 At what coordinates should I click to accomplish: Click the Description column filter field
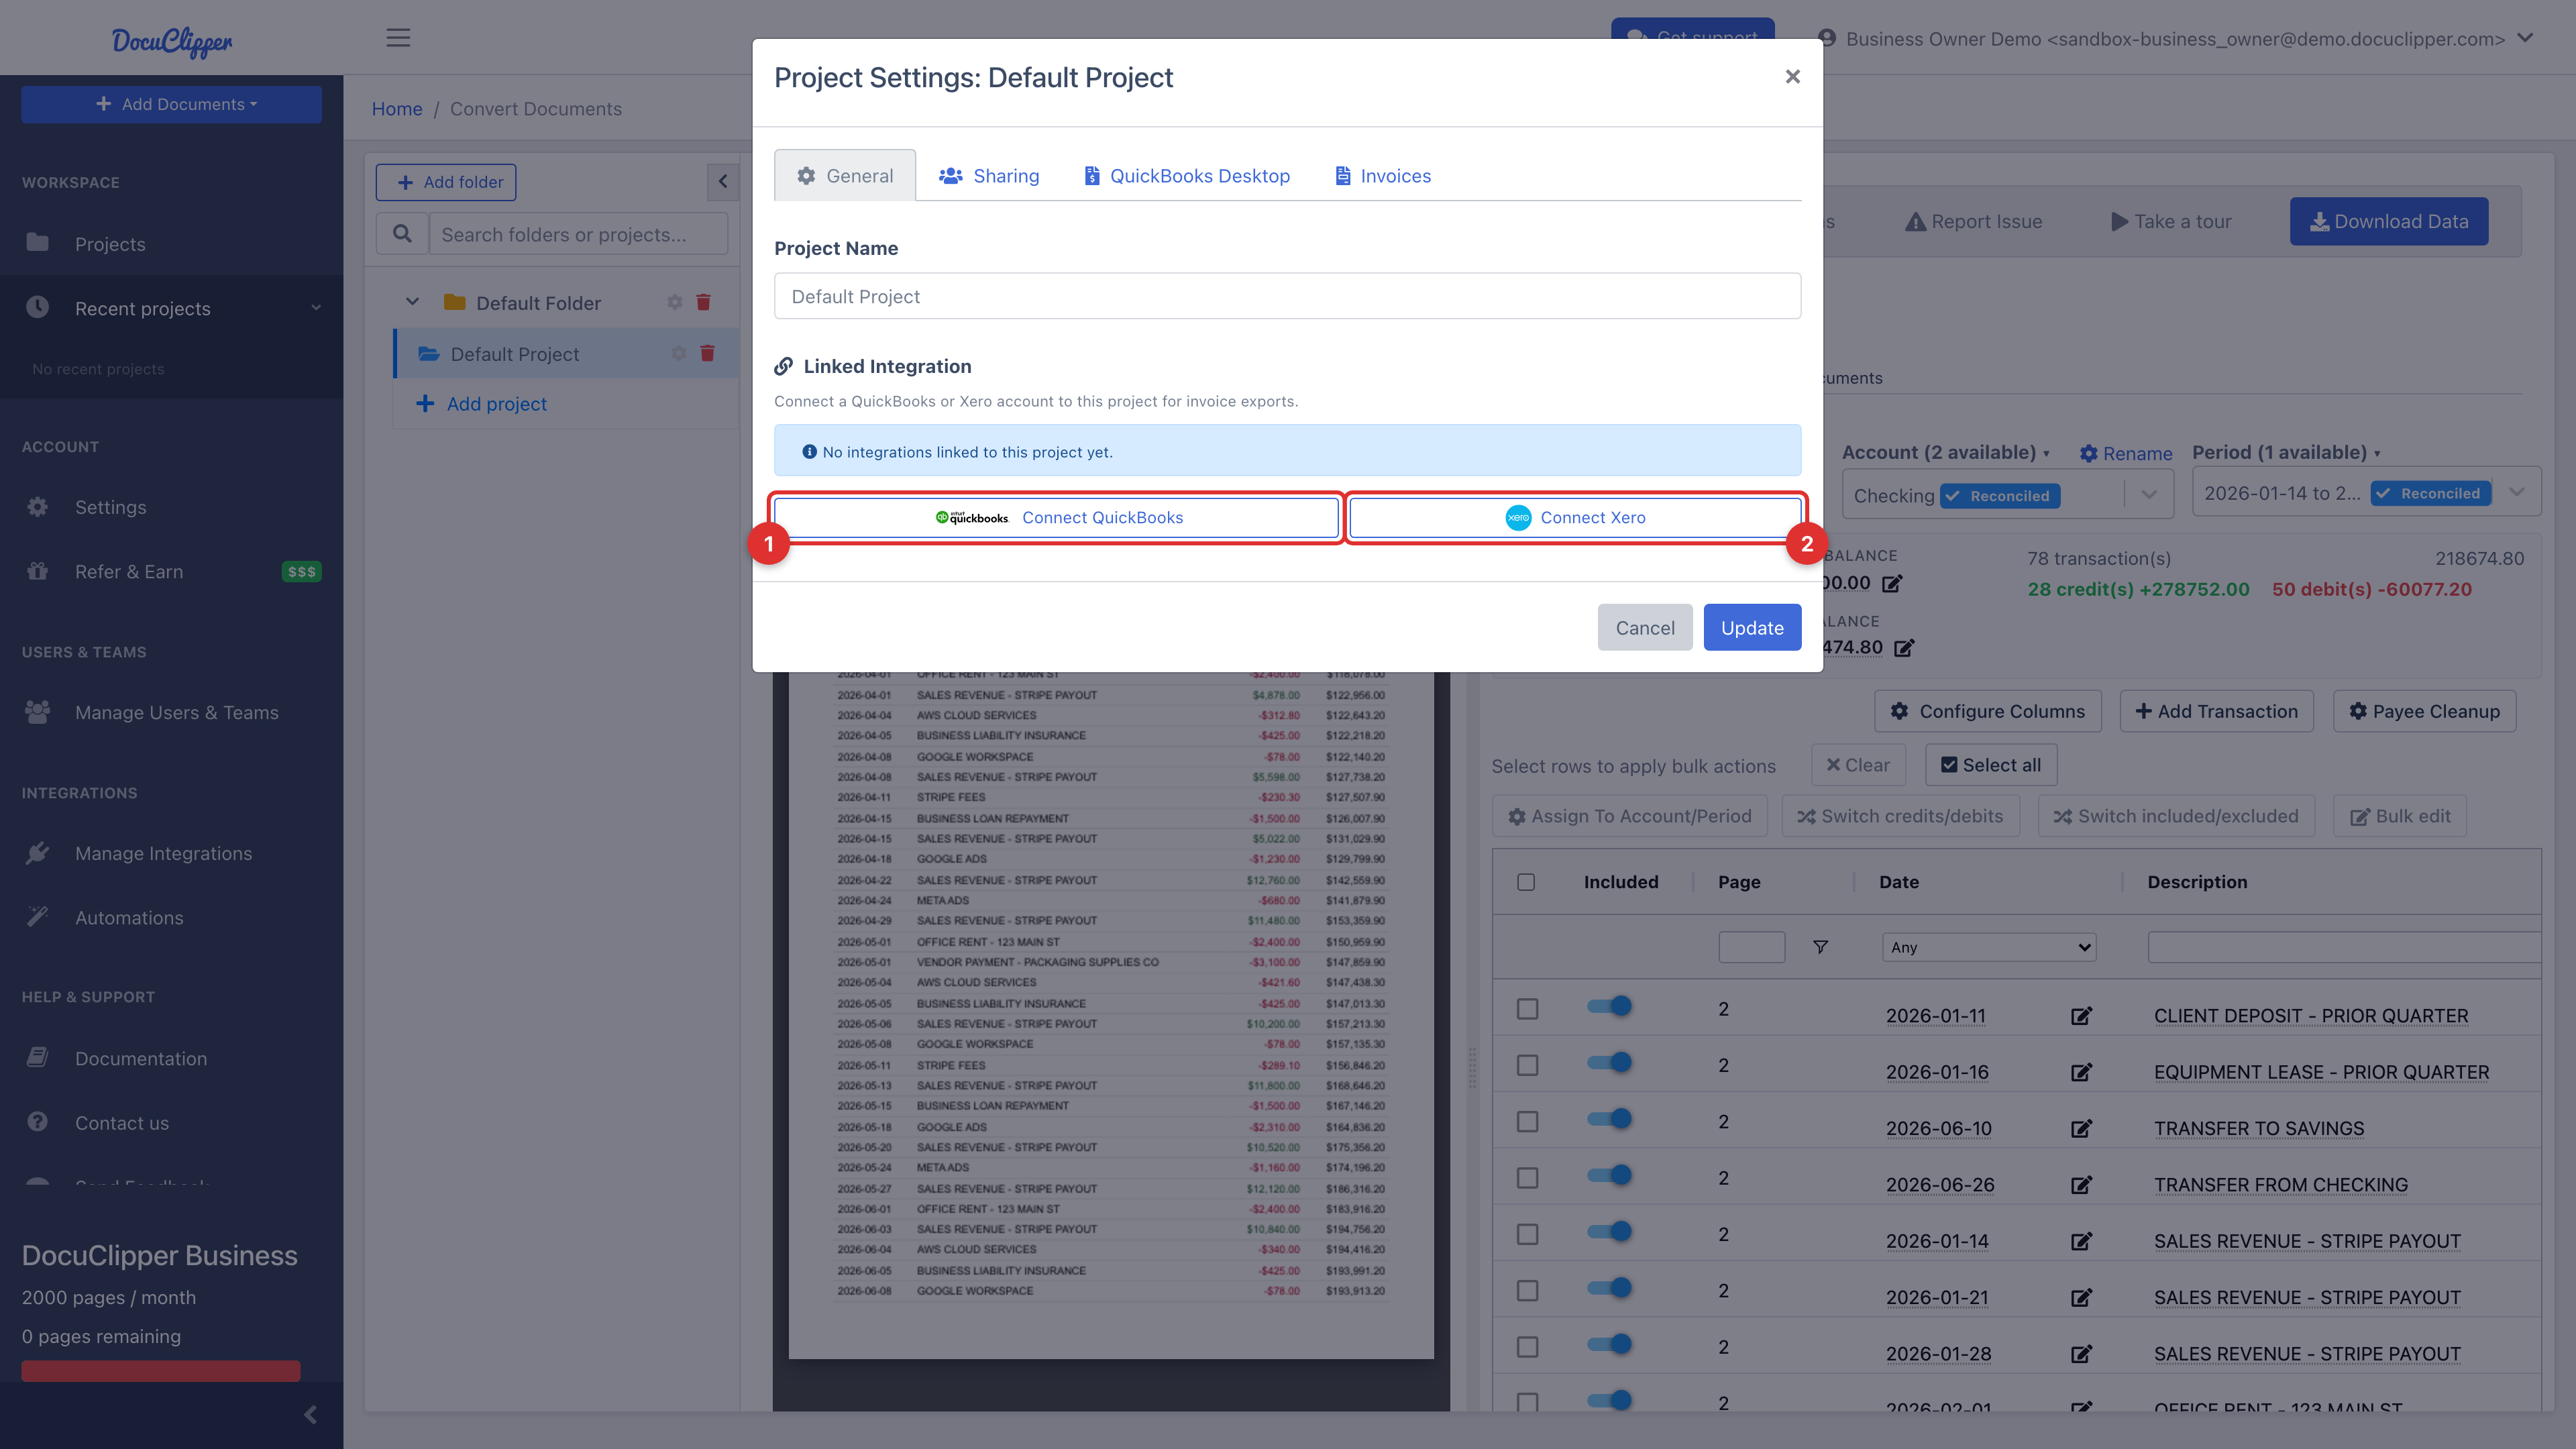pos(2344,947)
